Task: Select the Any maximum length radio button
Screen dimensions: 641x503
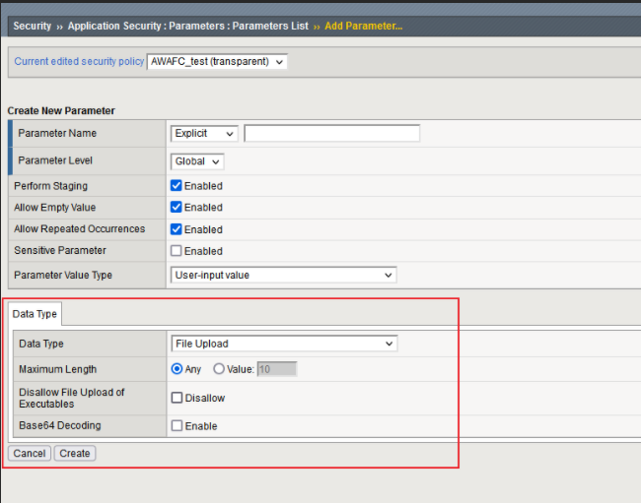Action: tap(178, 369)
